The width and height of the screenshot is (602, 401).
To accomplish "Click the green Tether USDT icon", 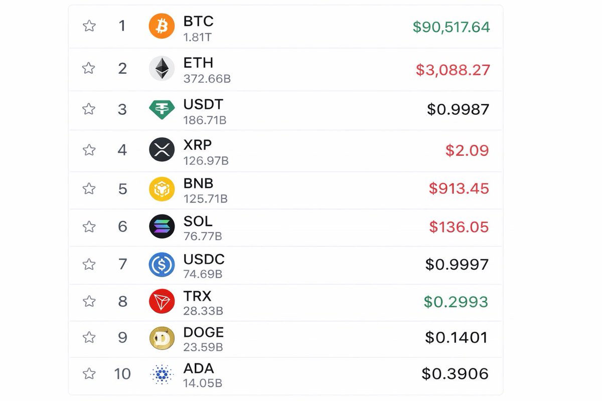I will point(162,109).
